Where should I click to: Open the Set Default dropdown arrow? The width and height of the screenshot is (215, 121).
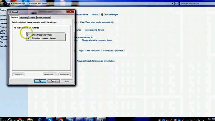coord(56,74)
